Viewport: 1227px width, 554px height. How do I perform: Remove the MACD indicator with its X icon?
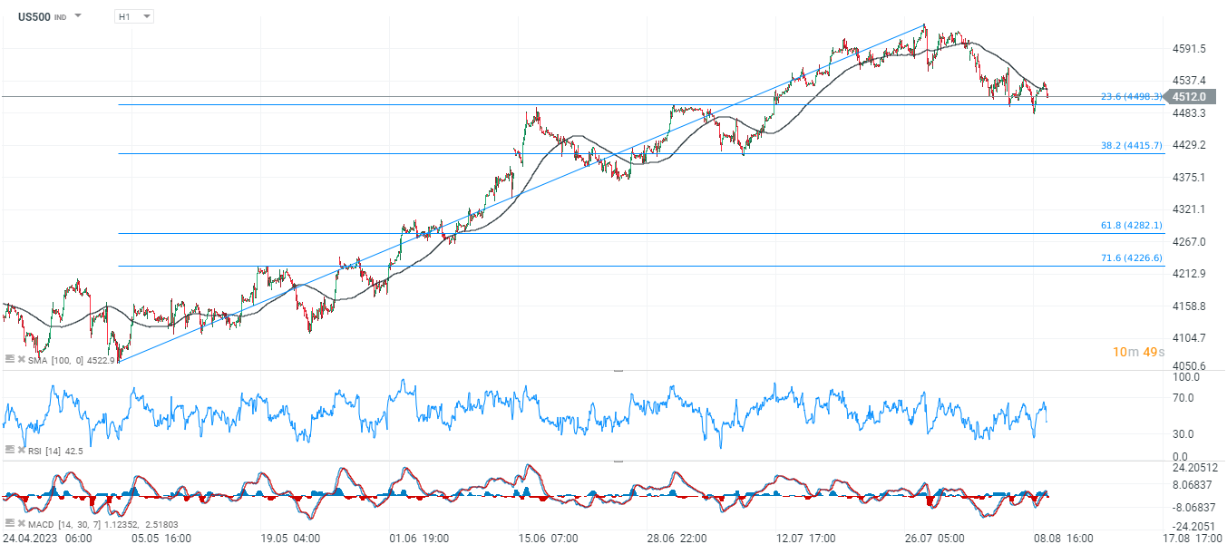coord(21,523)
